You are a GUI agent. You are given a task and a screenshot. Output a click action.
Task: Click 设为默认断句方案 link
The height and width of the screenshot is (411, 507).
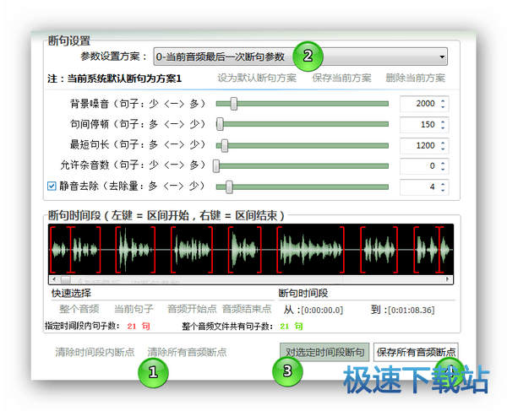tap(257, 78)
